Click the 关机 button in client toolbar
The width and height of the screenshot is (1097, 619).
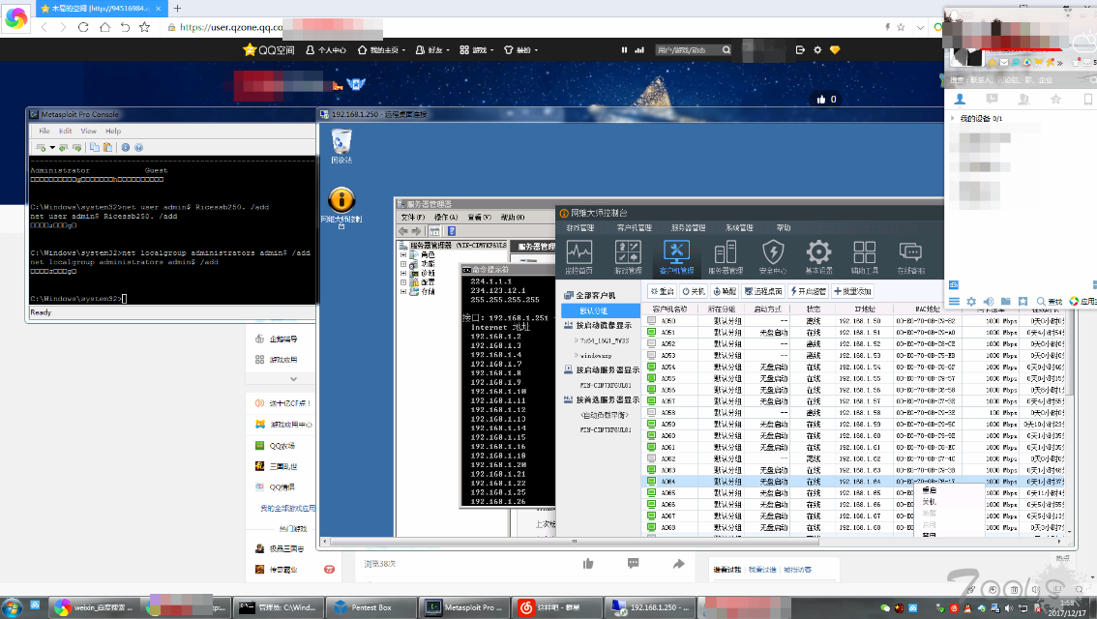(x=694, y=291)
